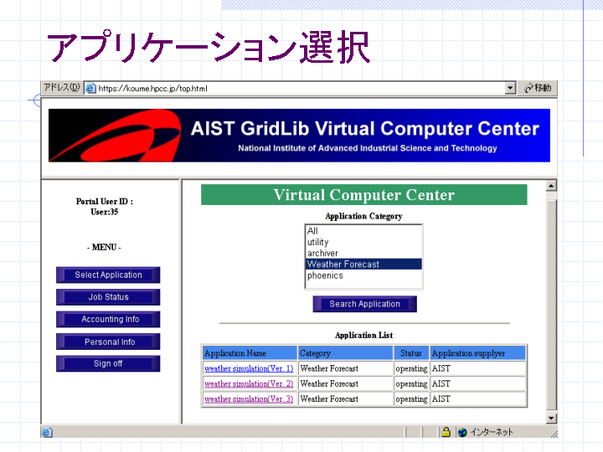
Task: Click the Go (移動) arrow button
Action: pos(538,88)
